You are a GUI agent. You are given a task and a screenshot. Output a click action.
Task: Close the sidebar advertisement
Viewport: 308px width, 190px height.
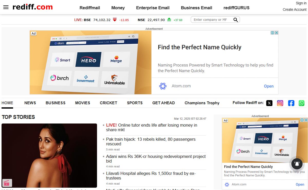[x=306, y=120]
